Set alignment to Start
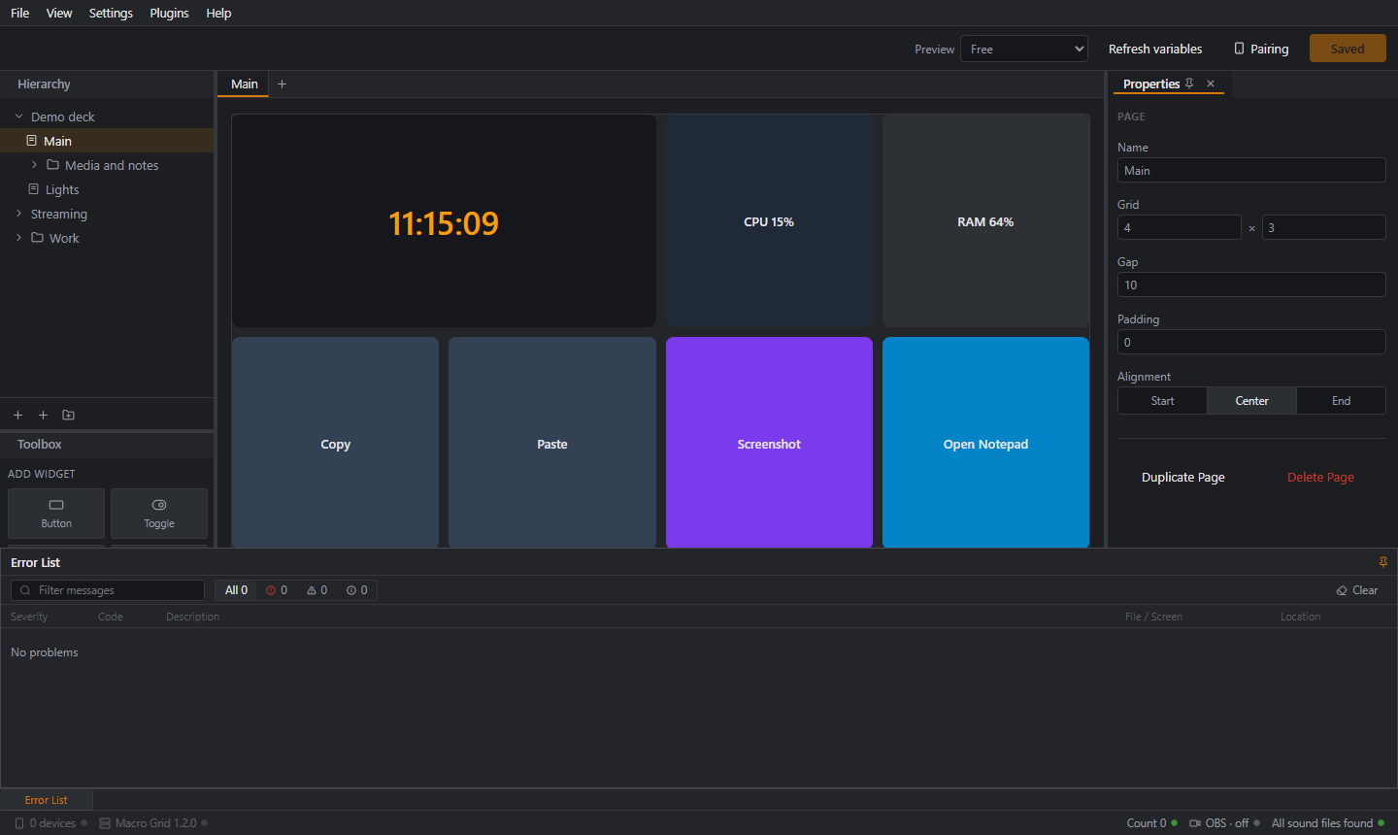This screenshot has width=1398, height=835. point(1162,401)
